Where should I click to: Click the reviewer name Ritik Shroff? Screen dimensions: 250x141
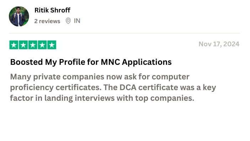click(52, 10)
